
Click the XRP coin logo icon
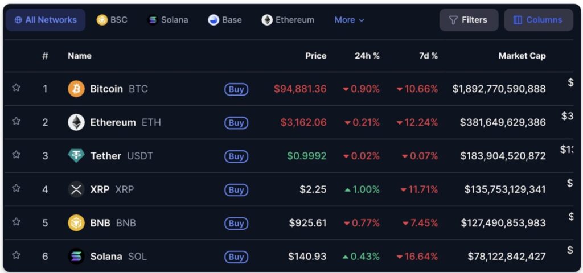click(x=76, y=189)
